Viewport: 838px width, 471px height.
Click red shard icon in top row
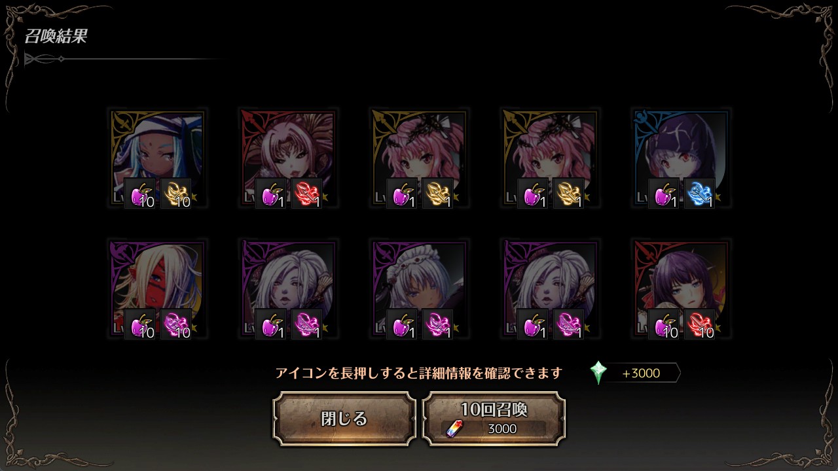coord(306,194)
